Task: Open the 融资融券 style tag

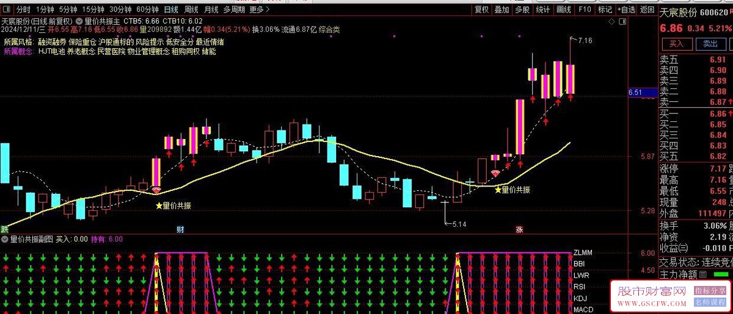Action: (51, 42)
